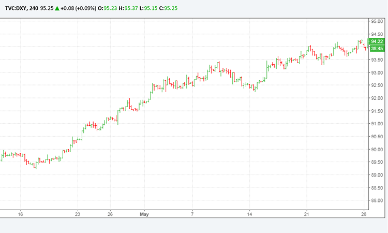The image size is (388, 233).
Task: Click the May label on the time axis
Action: coord(144,214)
